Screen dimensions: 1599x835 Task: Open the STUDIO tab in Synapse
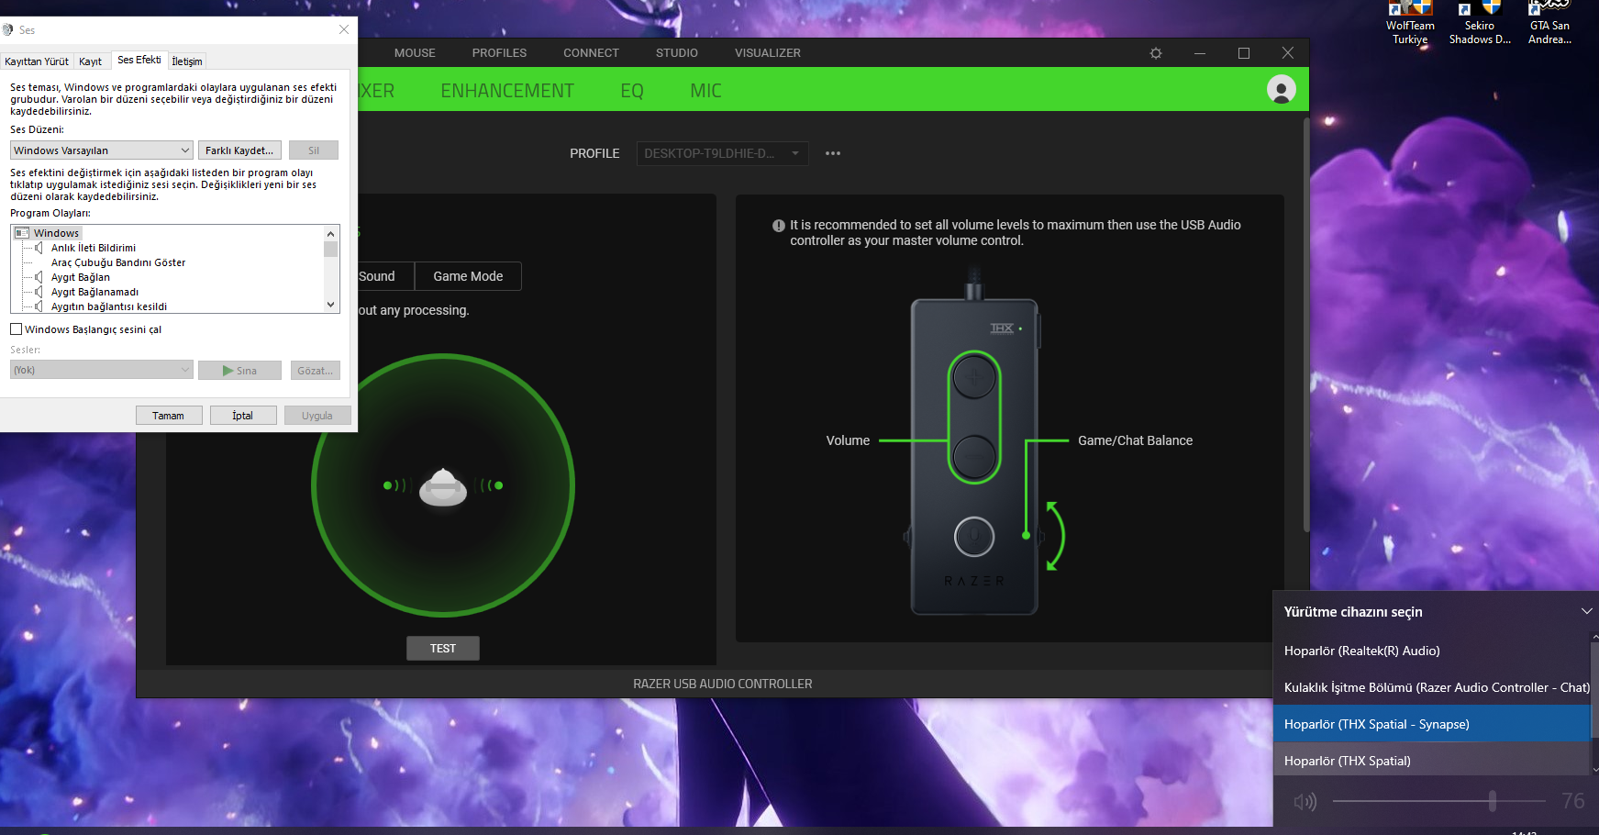[x=677, y=53]
